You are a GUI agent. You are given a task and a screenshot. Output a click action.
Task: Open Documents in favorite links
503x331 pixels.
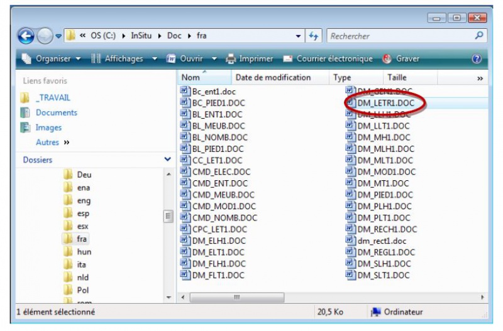click(56, 113)
